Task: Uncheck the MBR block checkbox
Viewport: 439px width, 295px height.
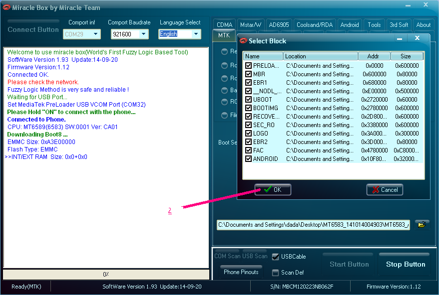Action: [248, 74]
